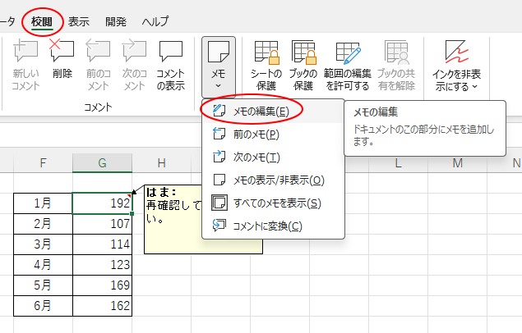Click the 2月 cell
This screenshot has height=333, width=522.
click(43, 224)
